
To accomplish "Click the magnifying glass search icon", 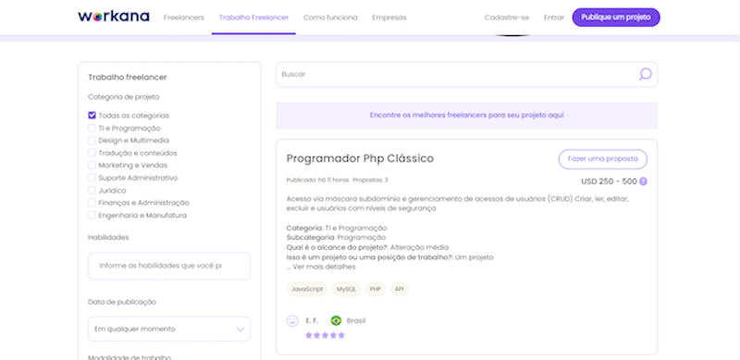I will click(645, 74).
